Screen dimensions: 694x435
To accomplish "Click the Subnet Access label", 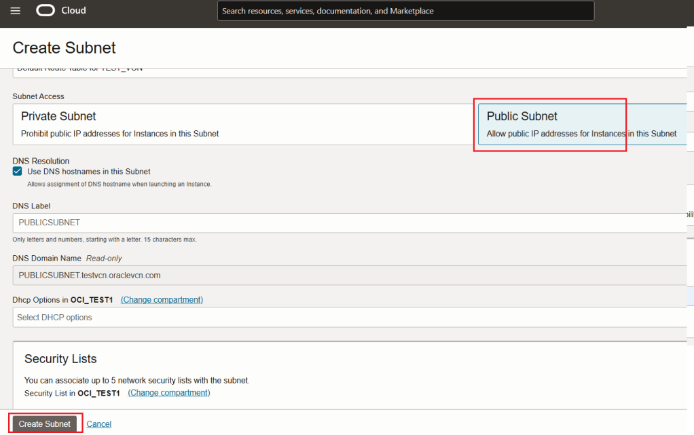I will [39, 96].
